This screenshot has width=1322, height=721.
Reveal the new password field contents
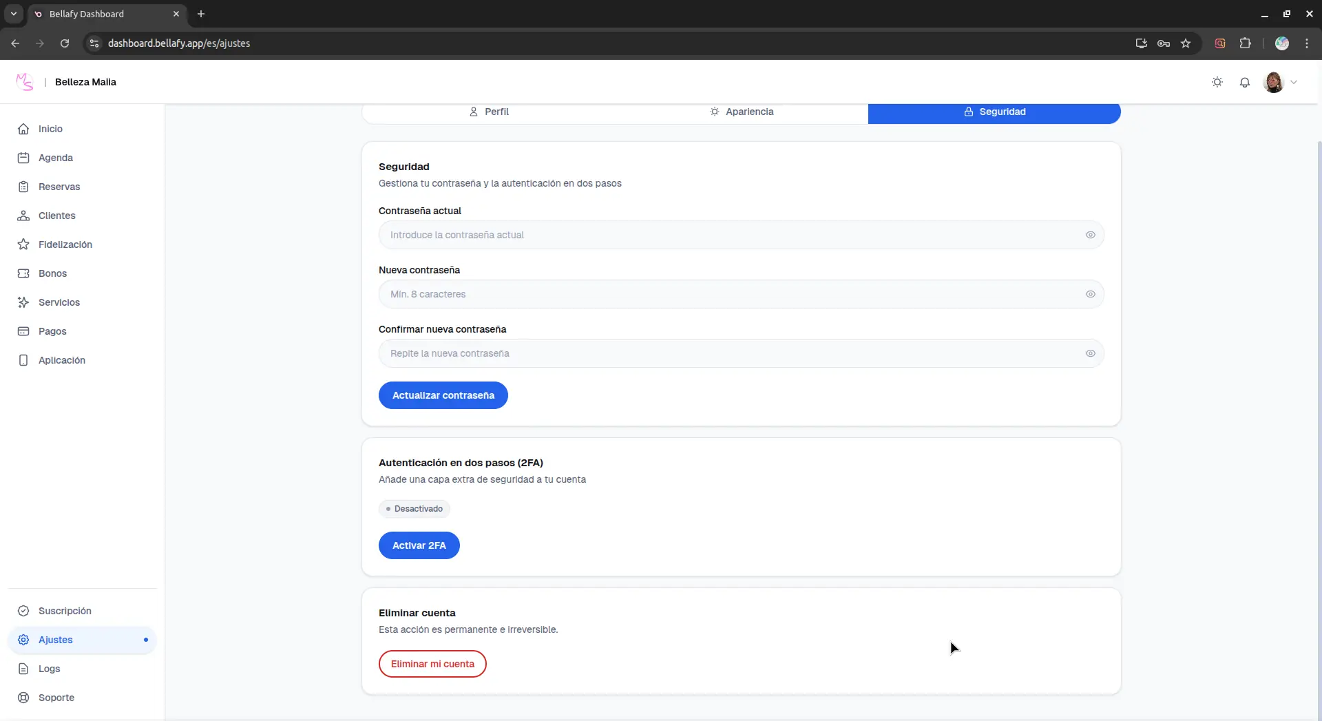pyautogui.click(x=1091, y=294)
